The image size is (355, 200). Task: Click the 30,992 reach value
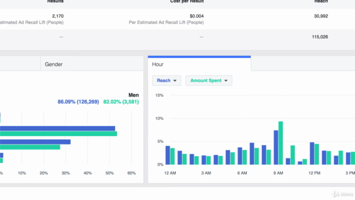321,16
